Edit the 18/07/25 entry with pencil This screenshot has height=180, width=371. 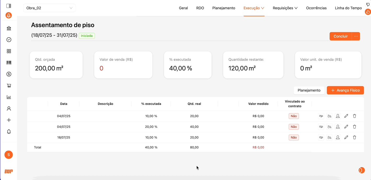coord(346,137)
